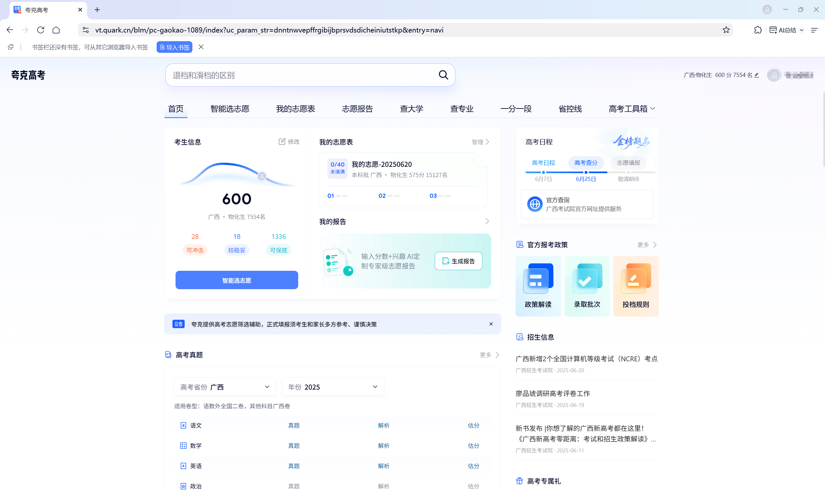Click the 语文 subject icon under 高考真题
825x492 pixels.
pos(184,425)
